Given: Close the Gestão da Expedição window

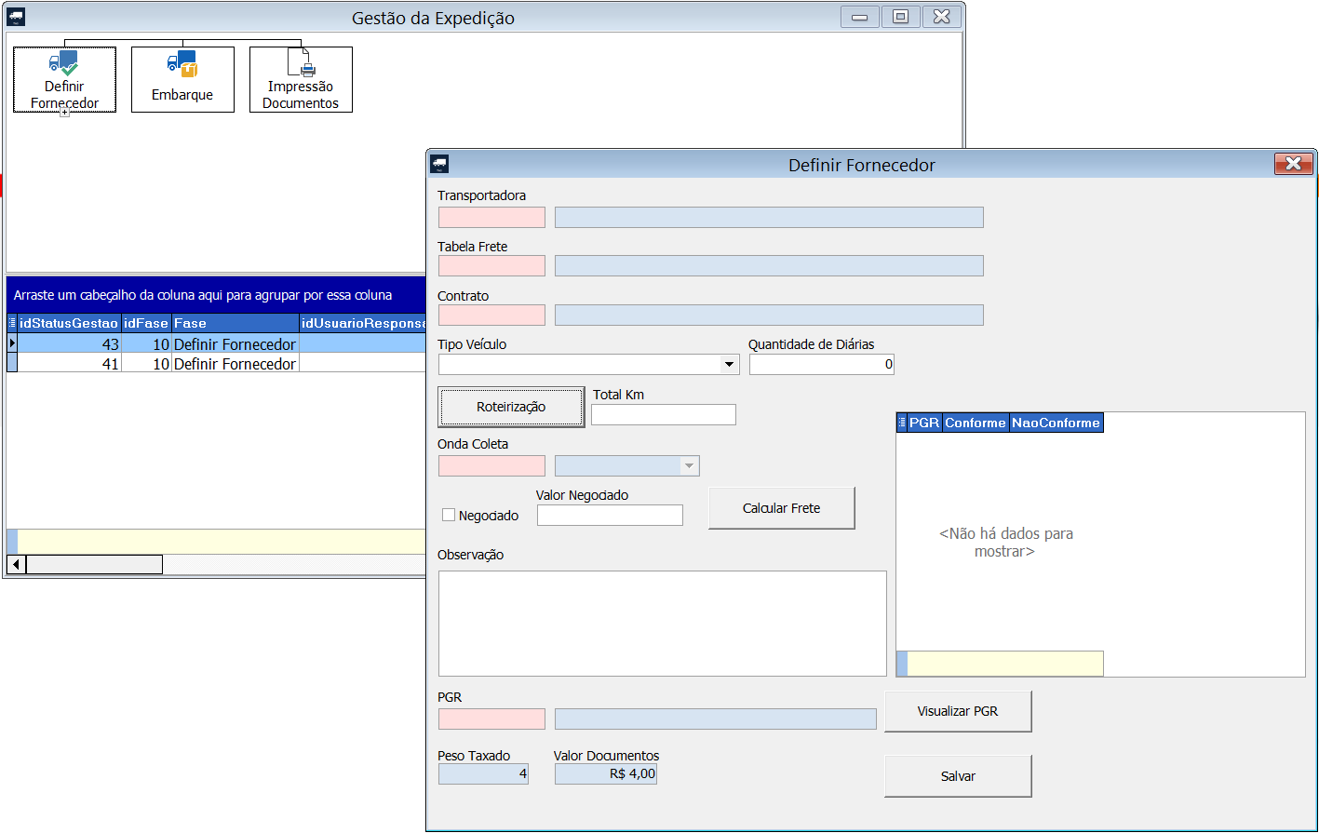Looking at the screenshot, I should click(941, 17).
